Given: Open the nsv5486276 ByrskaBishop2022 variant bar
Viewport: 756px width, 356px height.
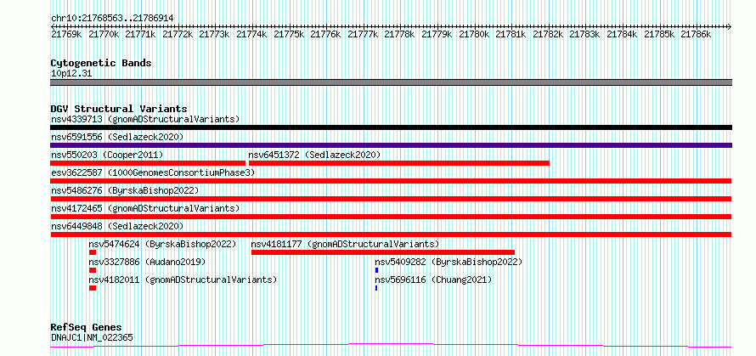Looking at the screenshot, I should (391, 199).
